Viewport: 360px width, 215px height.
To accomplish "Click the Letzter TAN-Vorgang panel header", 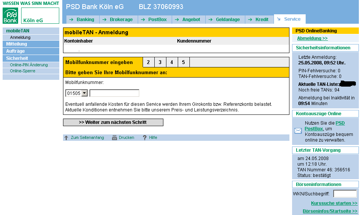I will point(325,150).
